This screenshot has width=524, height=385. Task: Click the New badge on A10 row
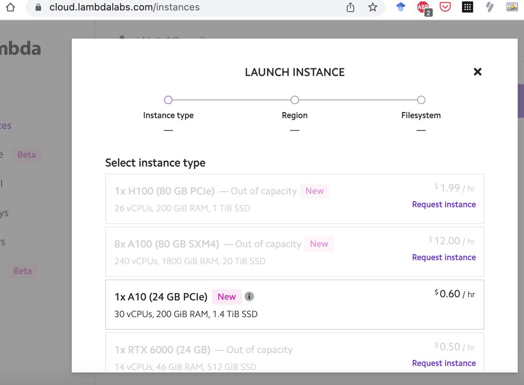(227, 296)
